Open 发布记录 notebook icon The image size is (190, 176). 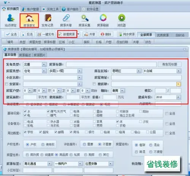click(47, 20)
